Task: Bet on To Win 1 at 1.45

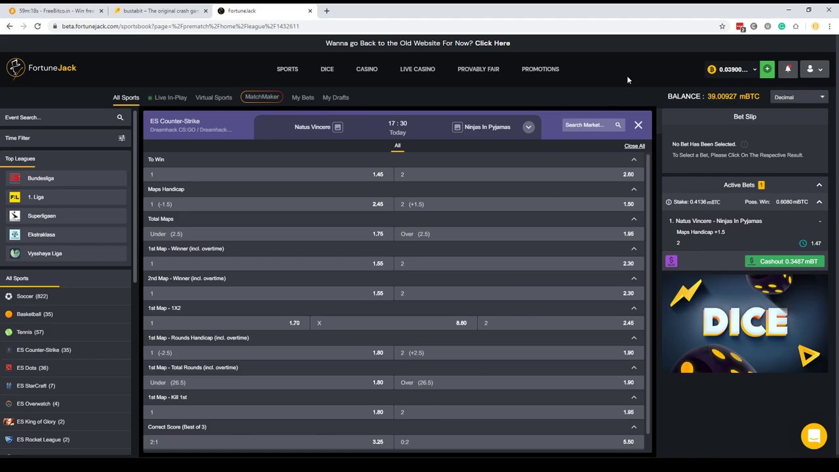Action: [268, 174]
